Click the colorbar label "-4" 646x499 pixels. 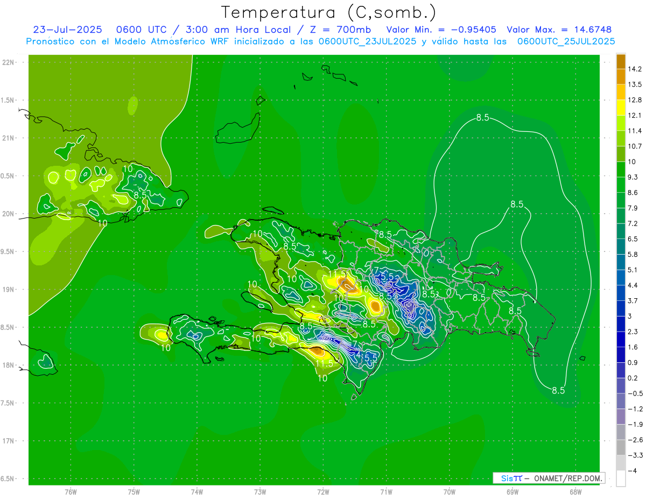tap(632, 470)
